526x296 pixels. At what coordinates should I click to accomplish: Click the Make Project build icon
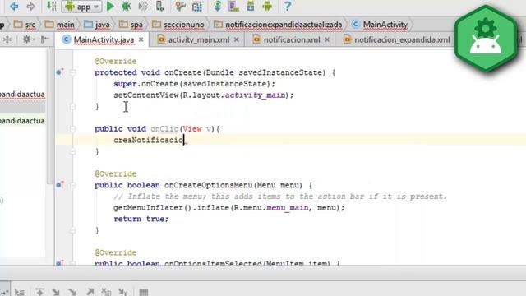click(51, 6)
